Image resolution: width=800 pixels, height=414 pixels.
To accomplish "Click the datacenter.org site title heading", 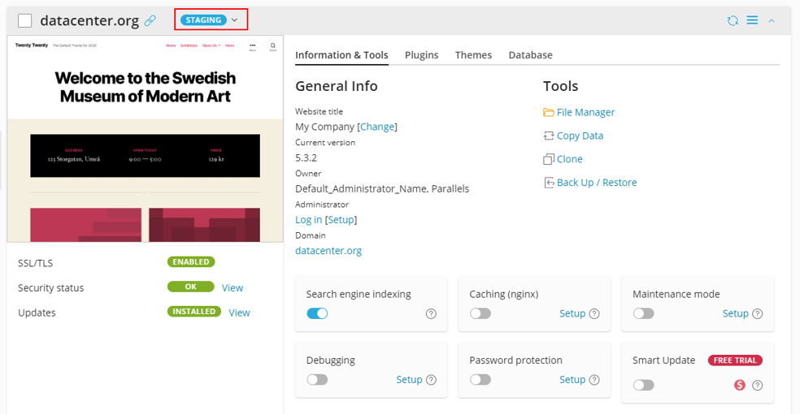I will [89, 20].
